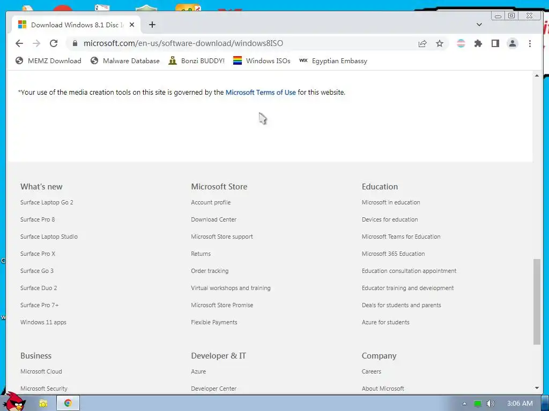Click the scrollbar up arrow
The height and width of the screenshot is (411, 549).
pyautogui.click(x=537, y=75)
